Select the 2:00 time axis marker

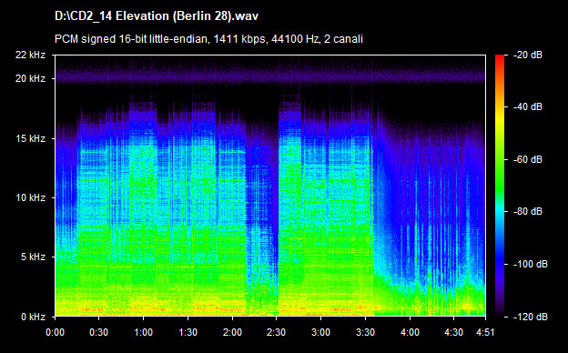[232, 332]
